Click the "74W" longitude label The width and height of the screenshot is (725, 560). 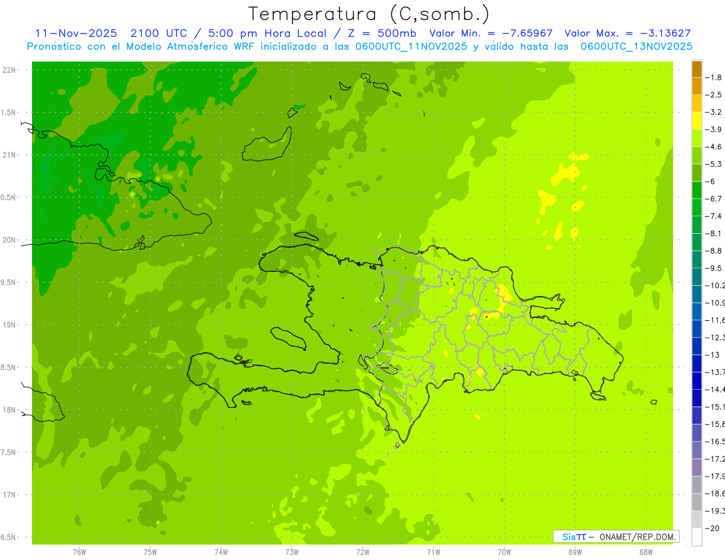[x=221, y=552]
